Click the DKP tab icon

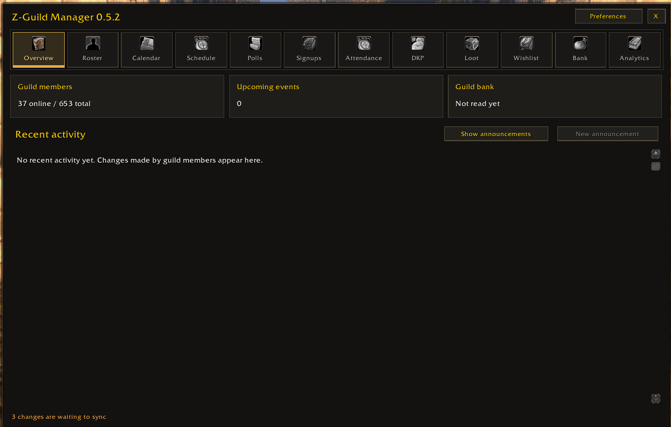[x=418, y=43]
